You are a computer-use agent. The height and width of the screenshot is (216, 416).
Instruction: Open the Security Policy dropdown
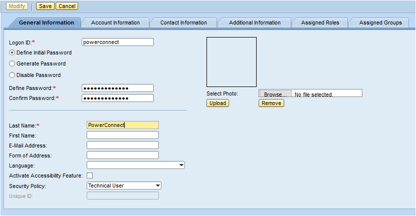[124, 185]
